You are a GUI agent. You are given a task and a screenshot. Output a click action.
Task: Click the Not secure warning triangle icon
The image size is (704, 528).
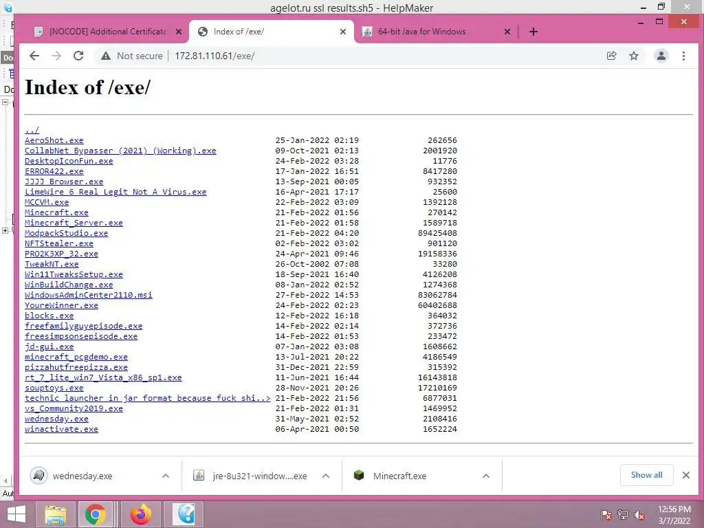tap(105, 56)
